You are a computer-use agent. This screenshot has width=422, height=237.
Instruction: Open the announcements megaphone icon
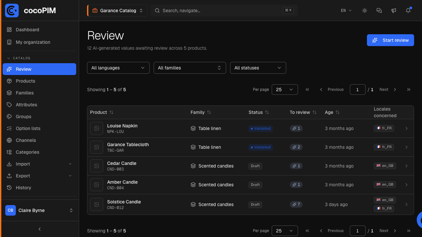coord(394,11)
